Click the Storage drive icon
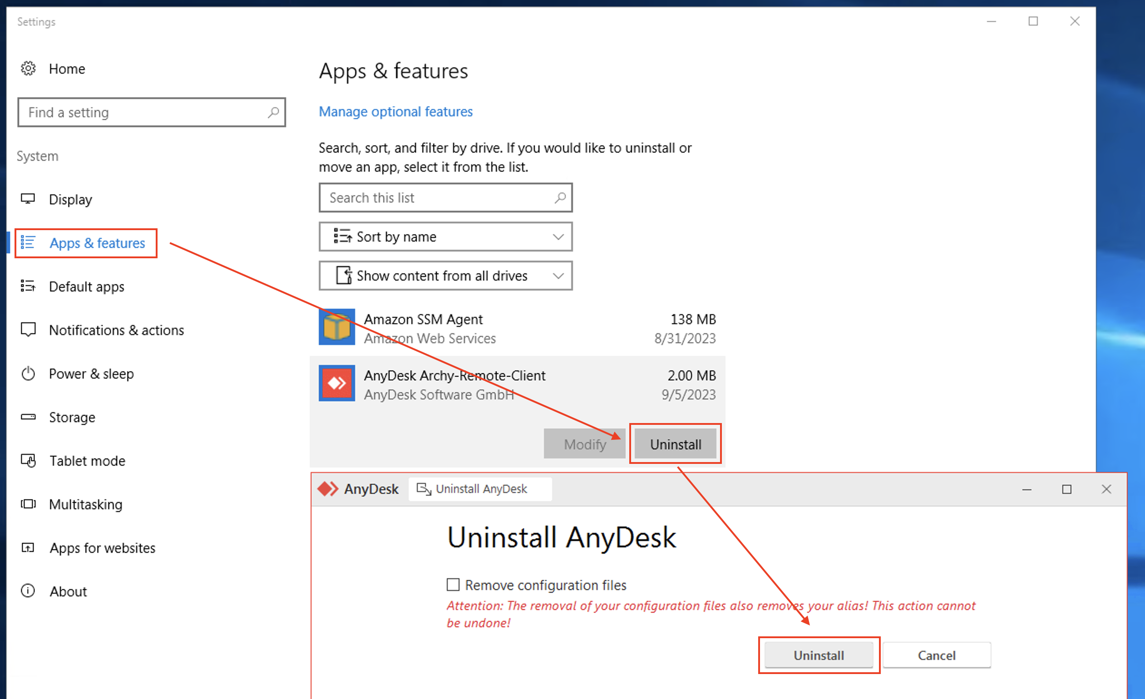Screen dimensions: 1145x699 coord(28,417)
